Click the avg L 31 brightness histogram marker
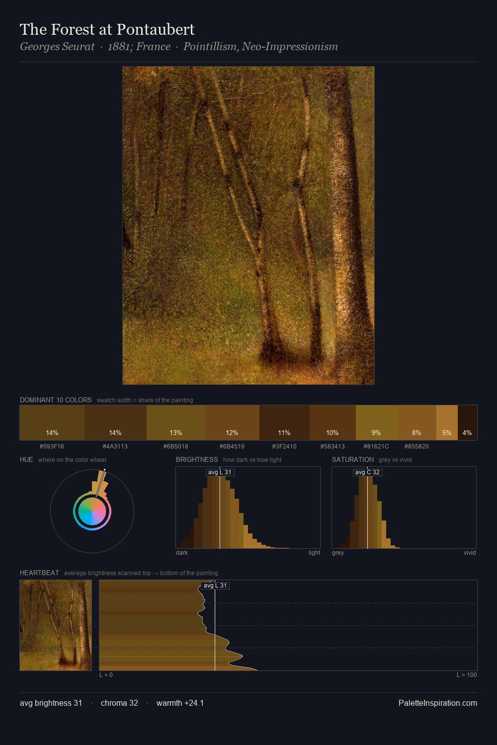This screenshot has height=745, width=497. [220, 472]
